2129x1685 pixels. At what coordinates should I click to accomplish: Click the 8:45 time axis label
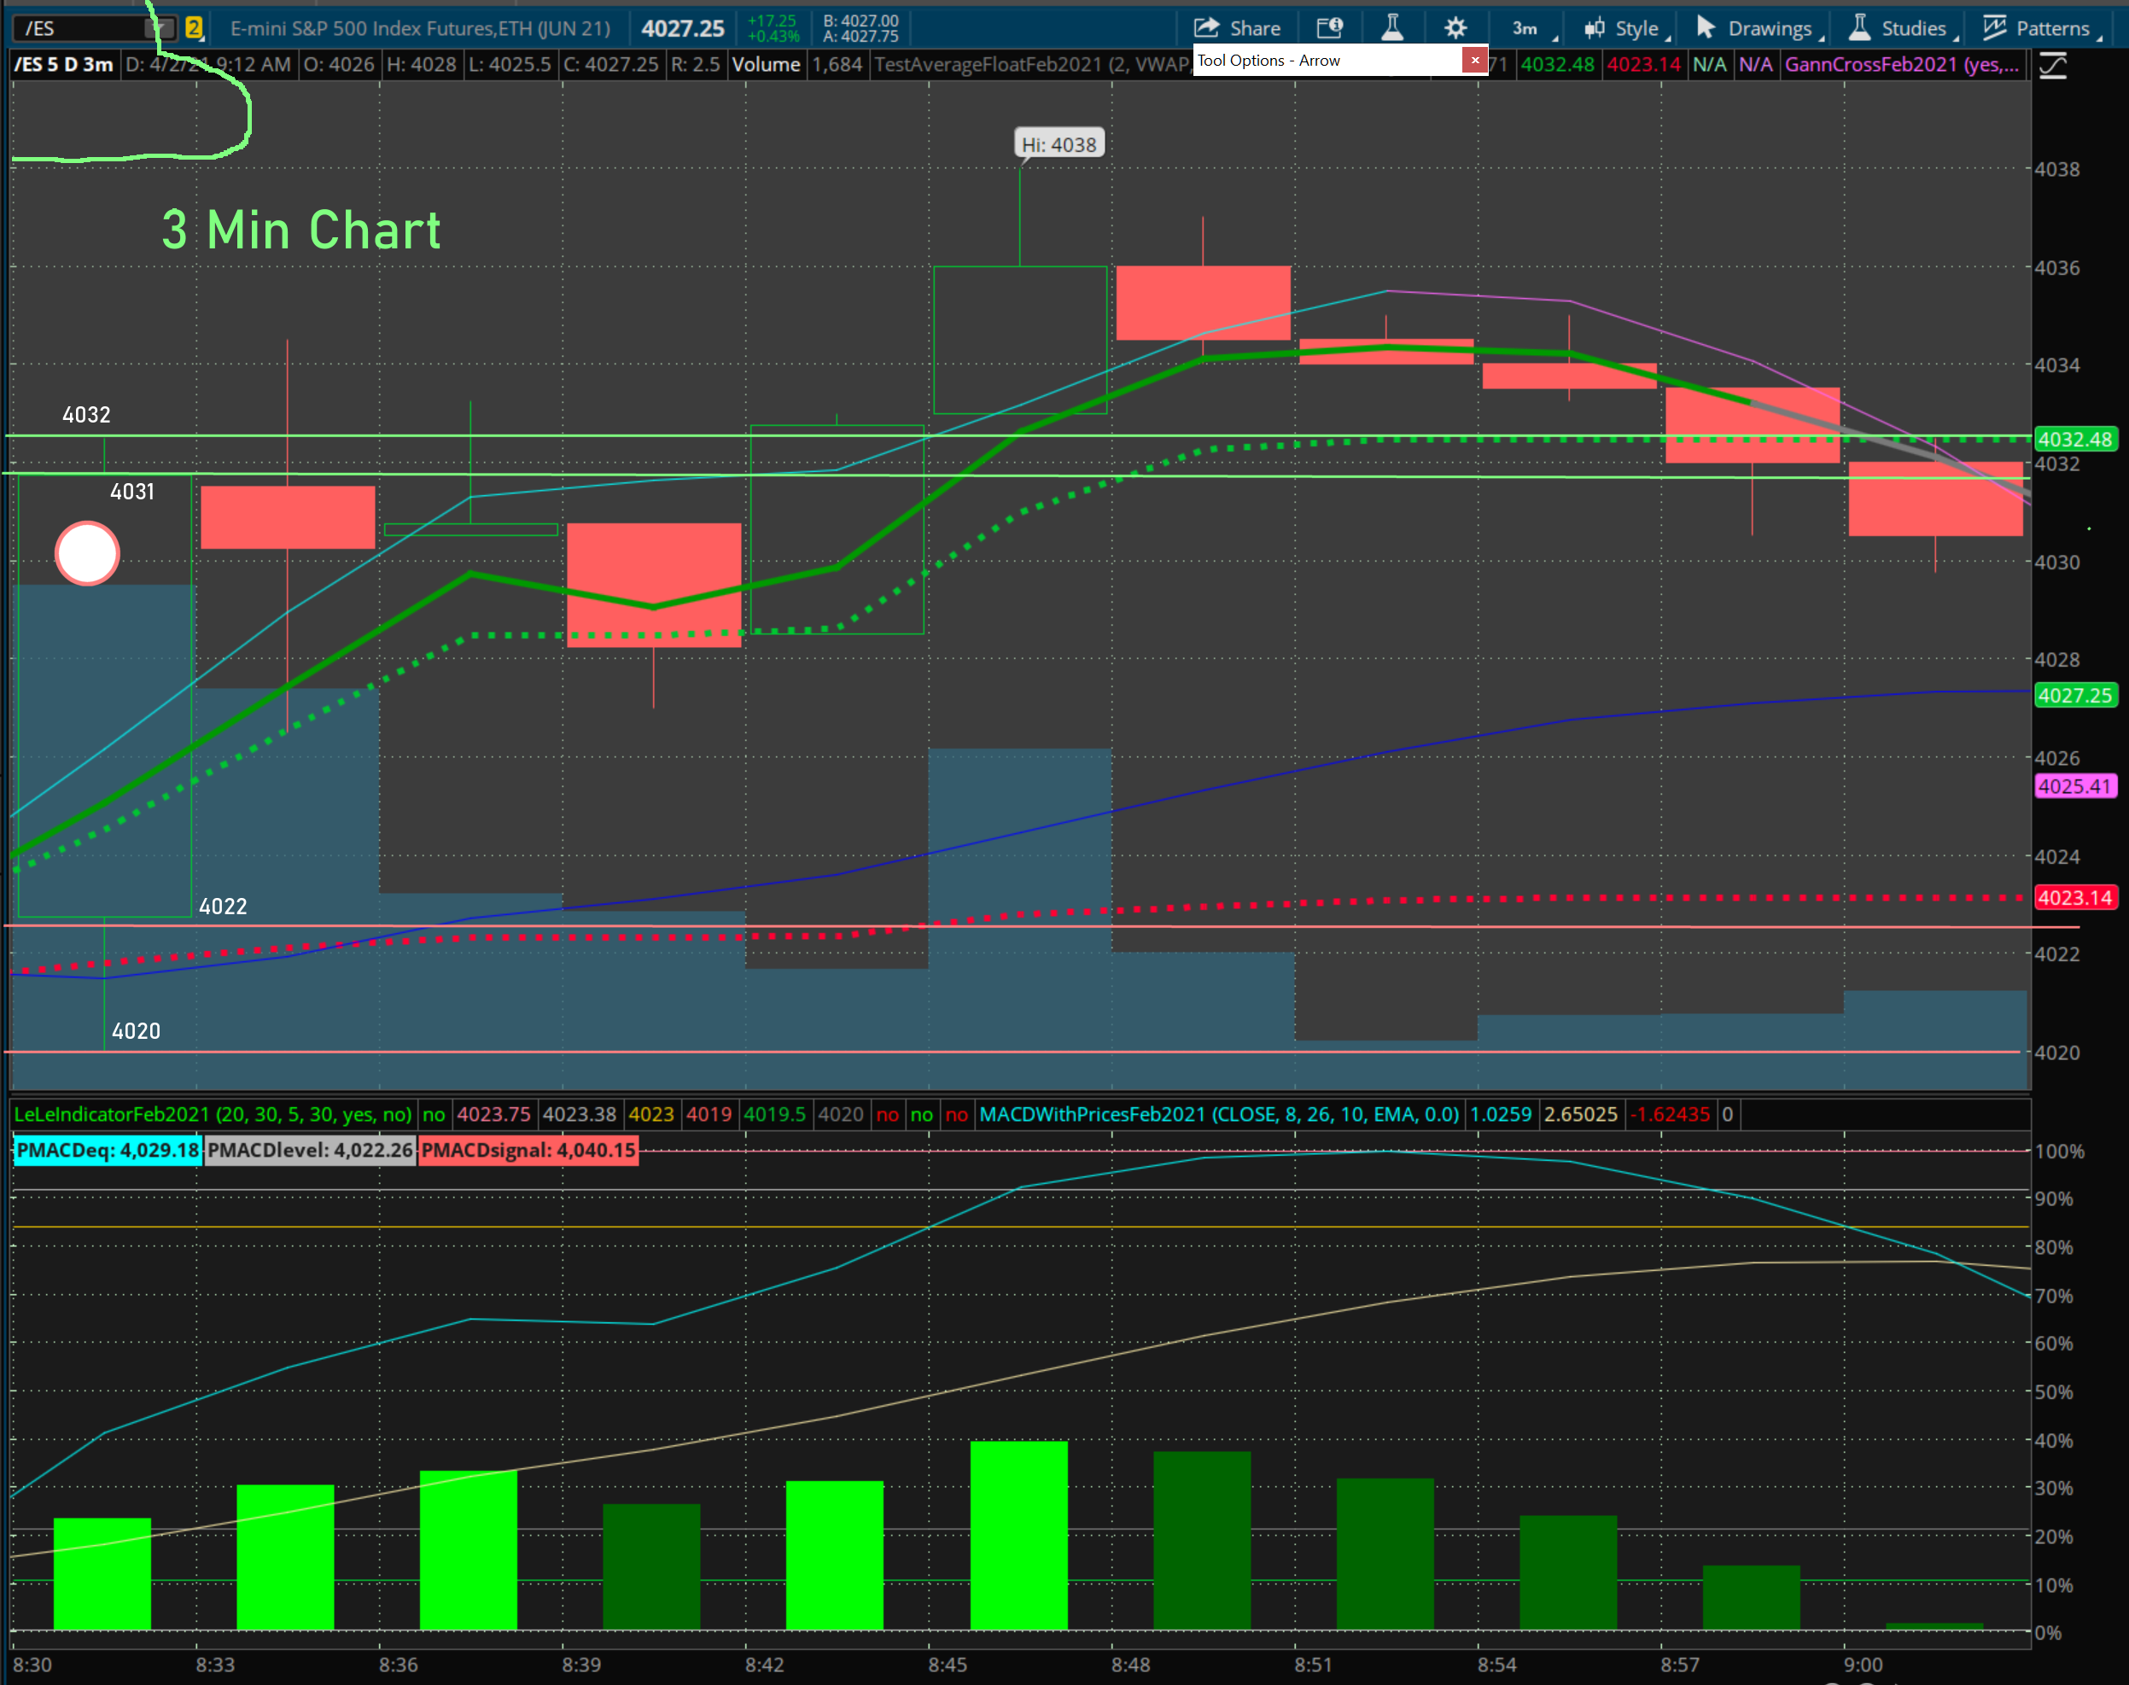947,1665
